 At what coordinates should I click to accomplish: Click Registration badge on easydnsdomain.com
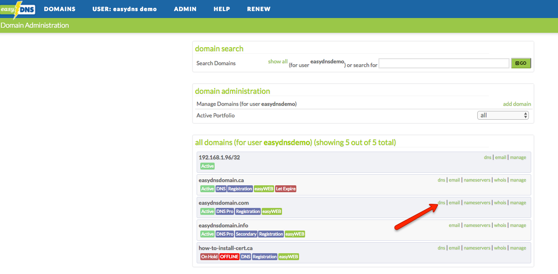tap(248, 211)
